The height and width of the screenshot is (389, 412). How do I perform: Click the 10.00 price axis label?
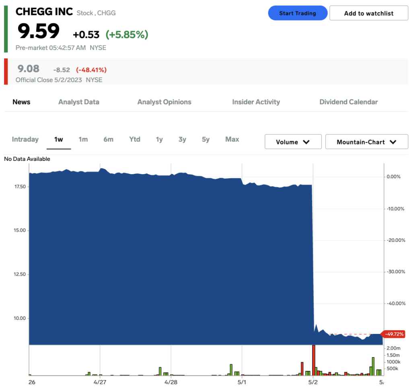20,318
